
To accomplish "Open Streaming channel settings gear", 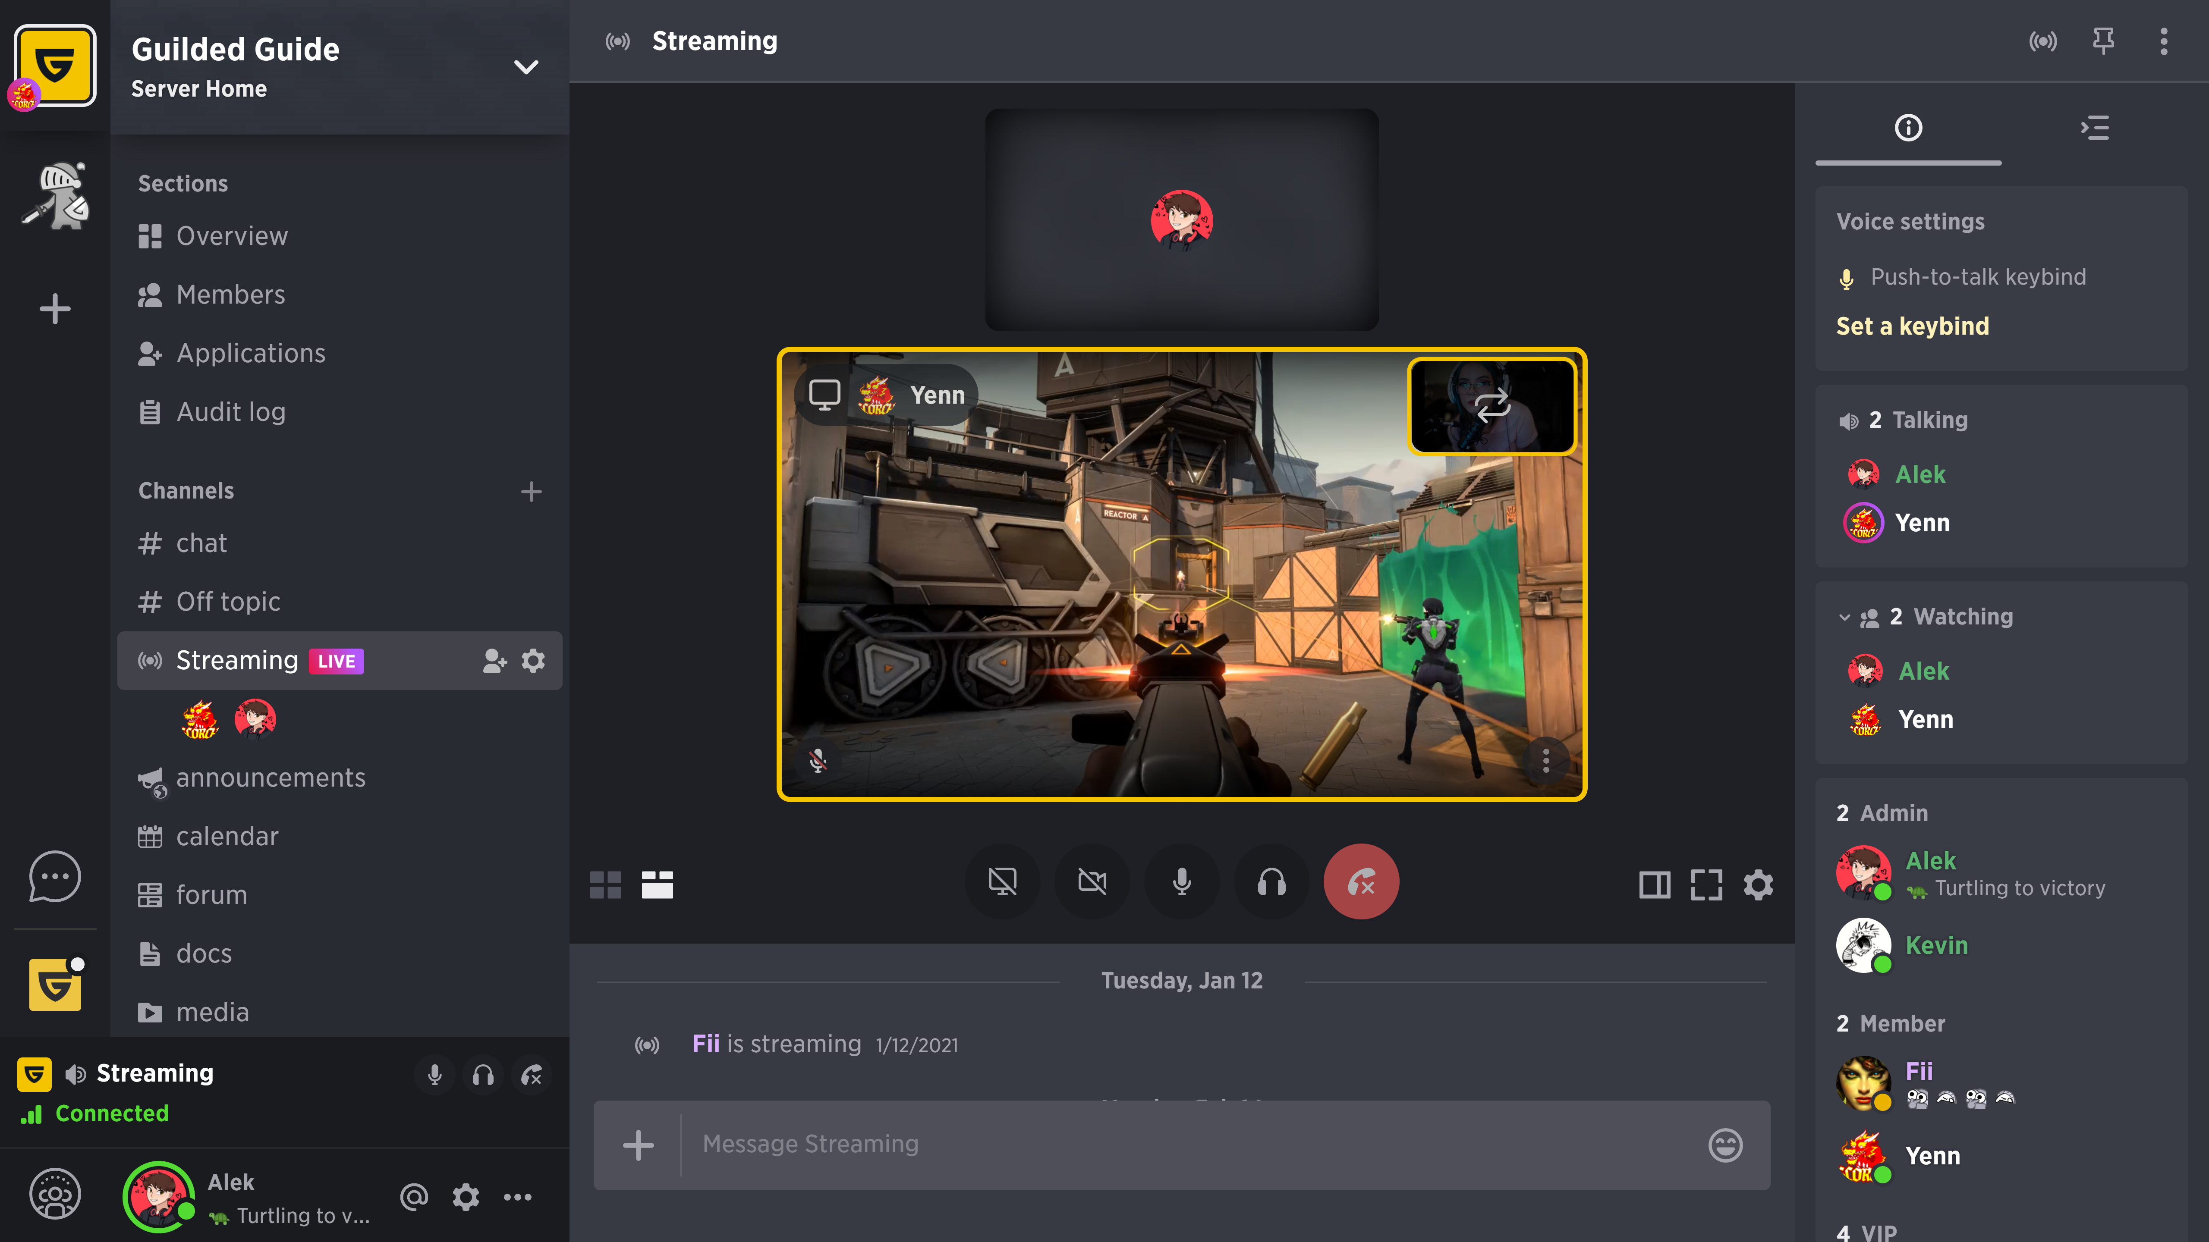I will coord(533,661).
